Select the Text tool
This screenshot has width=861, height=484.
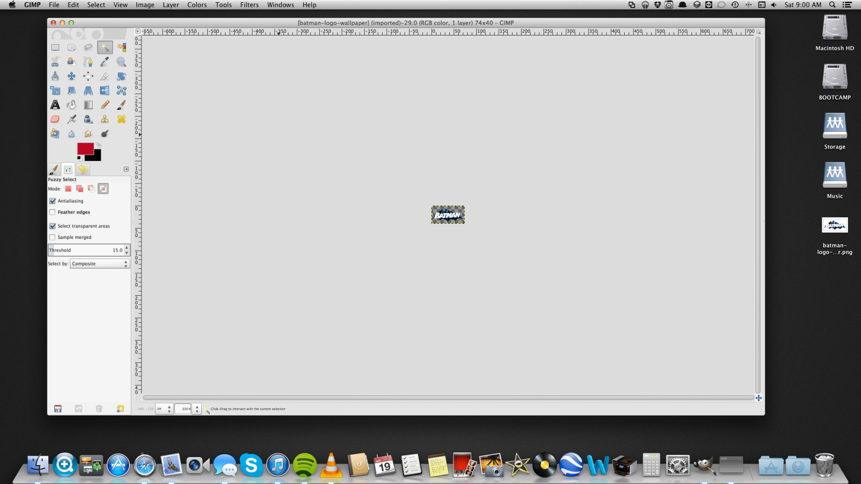click(55, 105)
